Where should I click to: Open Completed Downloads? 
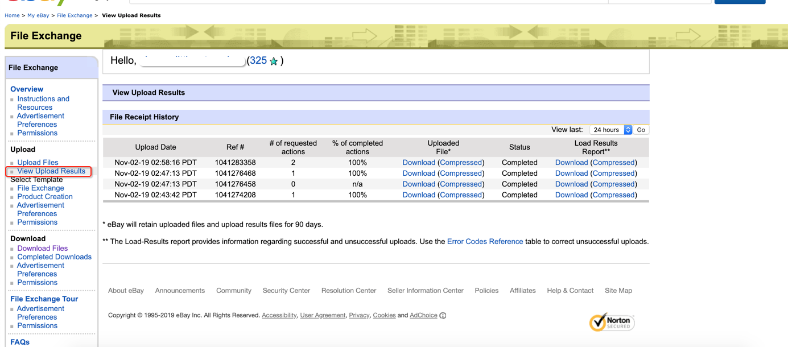pos(54,257)
